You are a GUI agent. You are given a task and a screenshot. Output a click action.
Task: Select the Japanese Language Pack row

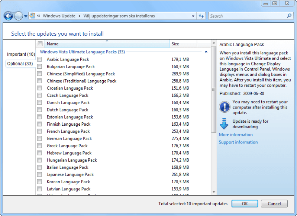[x=123, y=174]
